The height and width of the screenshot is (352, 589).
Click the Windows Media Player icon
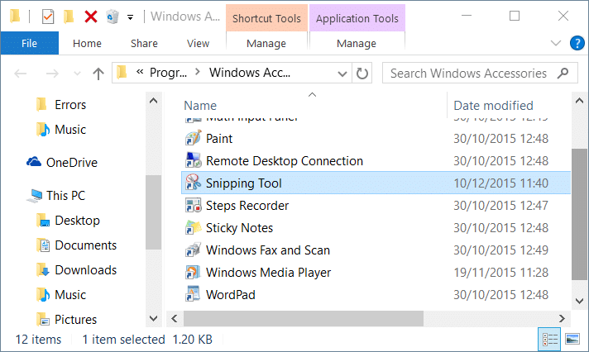194,272
